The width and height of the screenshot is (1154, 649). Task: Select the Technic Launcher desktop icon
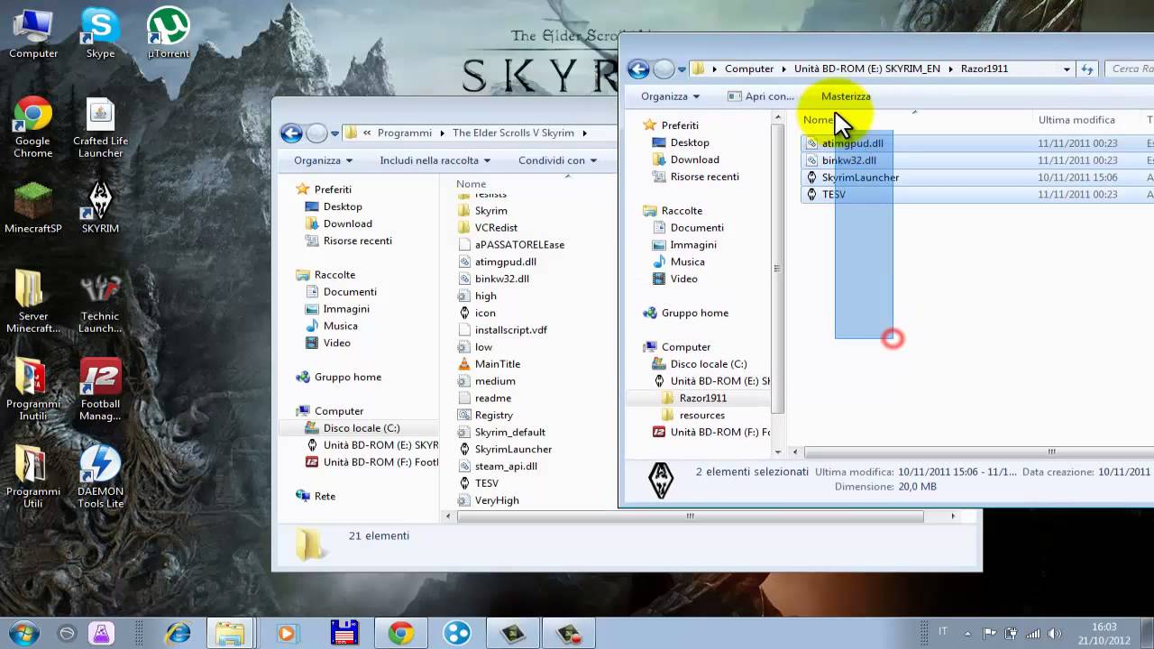[x=100, y=302]
